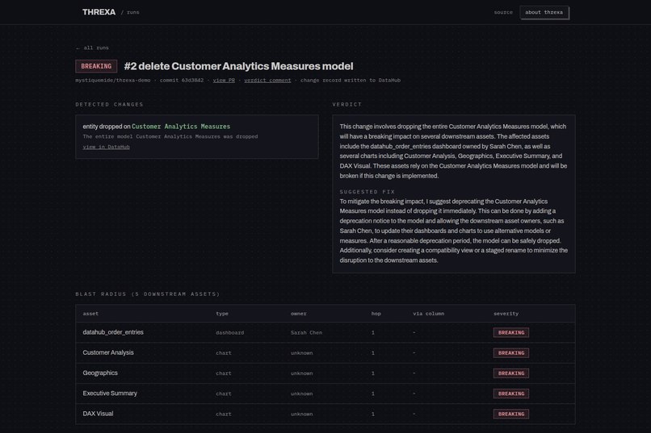Click BREAKING badge in datahub_order_entries row
This screenshot has height=433, width=651.
tap(511, 333)
